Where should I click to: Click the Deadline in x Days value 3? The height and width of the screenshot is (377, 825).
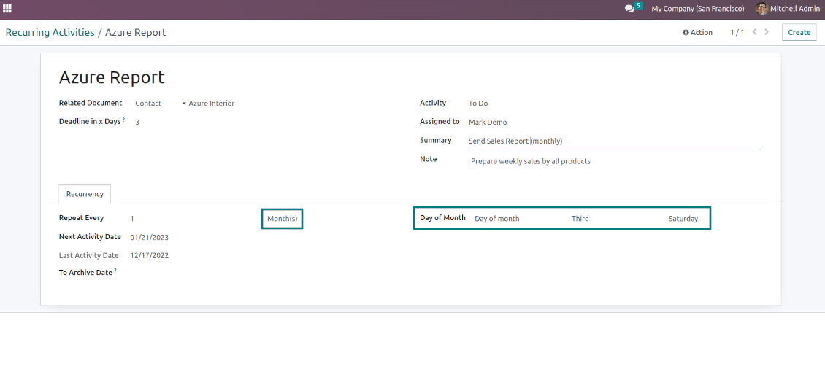click(137, 122)
